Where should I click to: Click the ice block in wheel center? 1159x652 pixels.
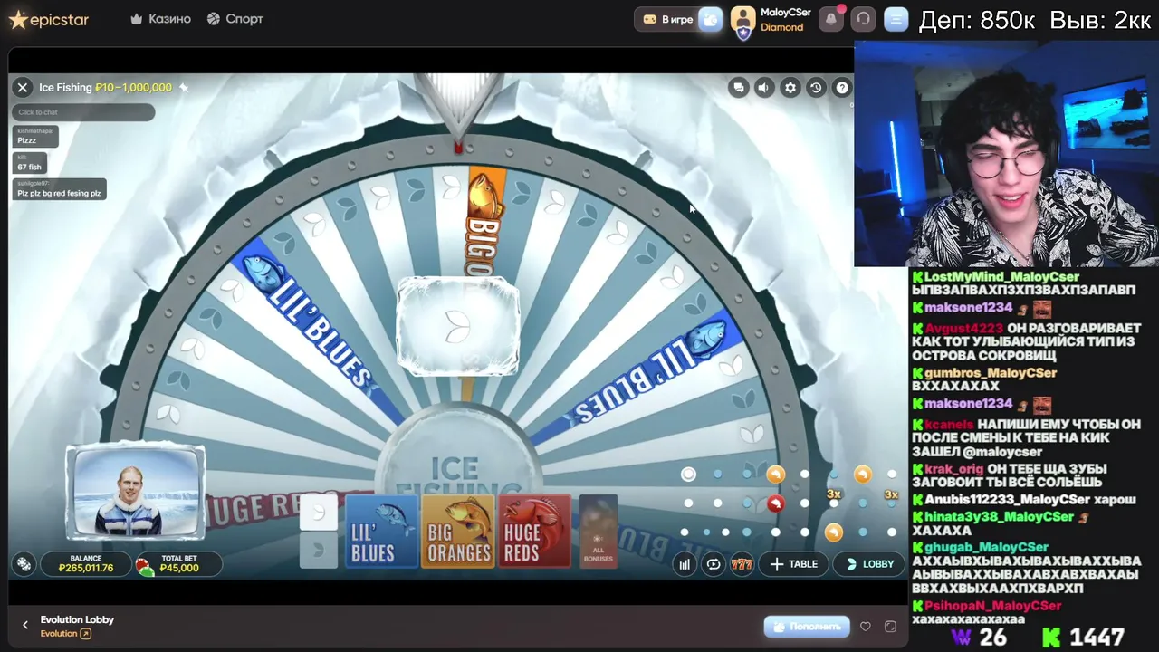click(458, 326)
